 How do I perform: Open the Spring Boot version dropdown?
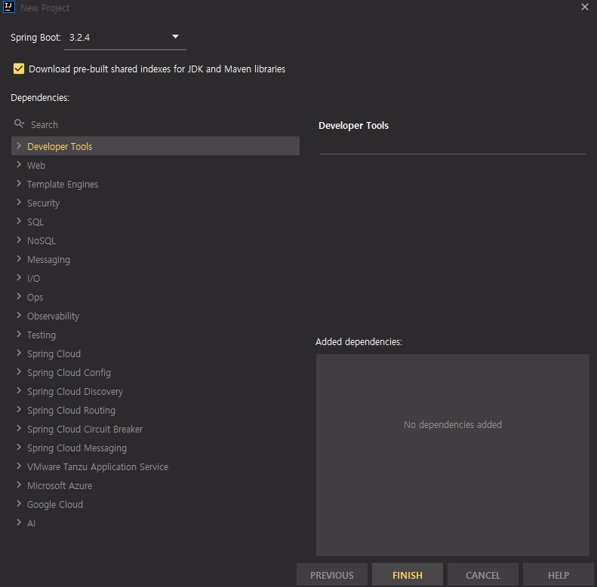(x=125, y=38)
